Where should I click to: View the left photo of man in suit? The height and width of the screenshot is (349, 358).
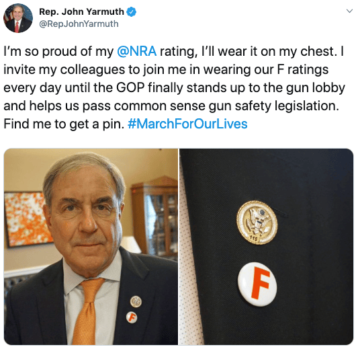[91, 247]
